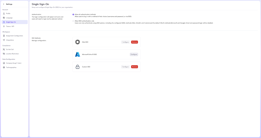Open Profile settings via the person icon
Image resolution: width=261 pixels, height=138 pixels.
point(4,13)
